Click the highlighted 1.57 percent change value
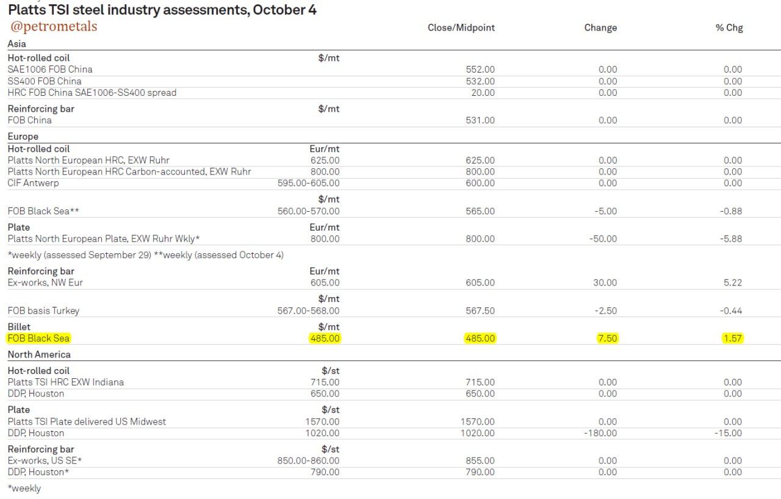The width and height of the screenshot is (781, 499). pyautogui.click(x=733, y=338)
